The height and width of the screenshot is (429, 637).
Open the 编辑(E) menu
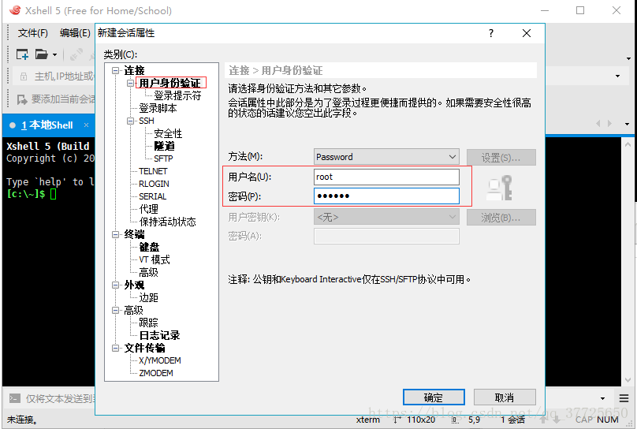click(x=75, y=33)
